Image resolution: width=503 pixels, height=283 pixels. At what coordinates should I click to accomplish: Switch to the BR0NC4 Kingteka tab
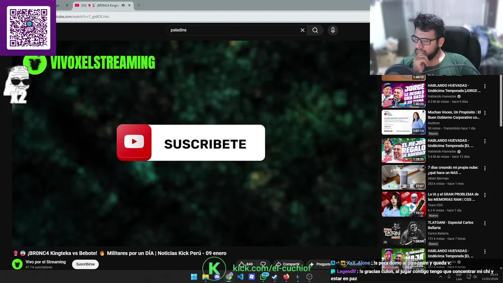[103, 5]
